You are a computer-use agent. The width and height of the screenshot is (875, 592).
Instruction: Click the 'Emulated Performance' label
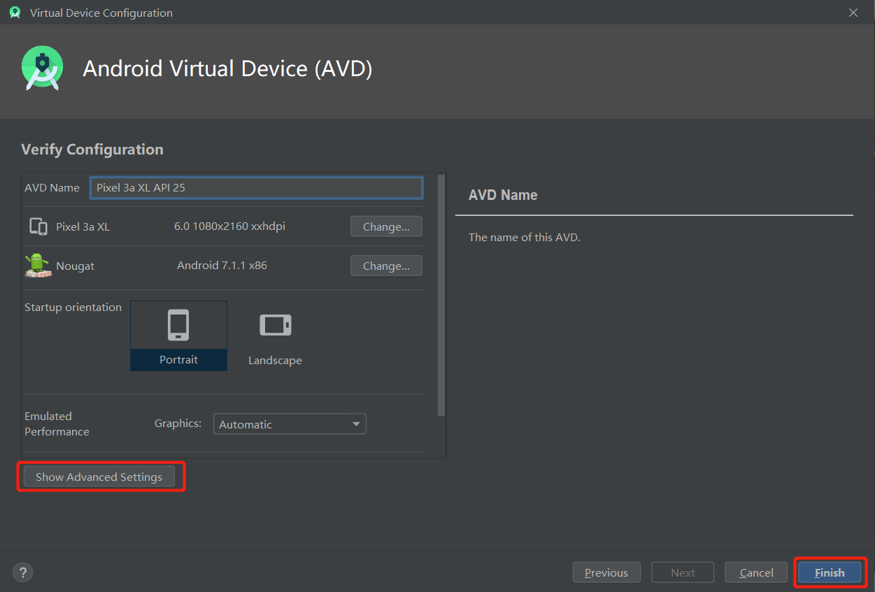pos(57,424)
